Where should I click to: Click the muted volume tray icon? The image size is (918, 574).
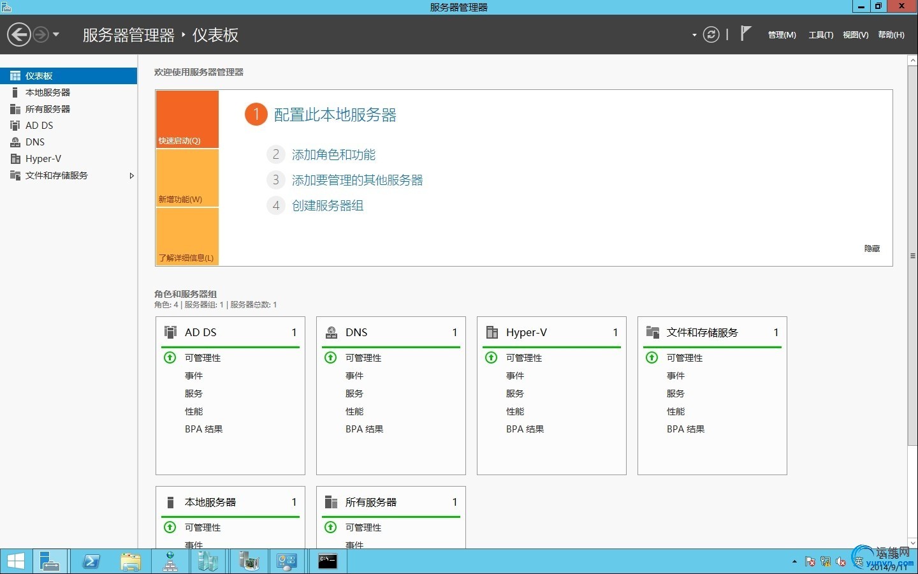coord(841,562)
